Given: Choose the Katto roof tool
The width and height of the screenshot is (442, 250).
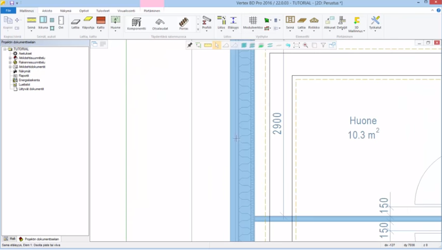Looking at the screenshot, I should 101,22.
